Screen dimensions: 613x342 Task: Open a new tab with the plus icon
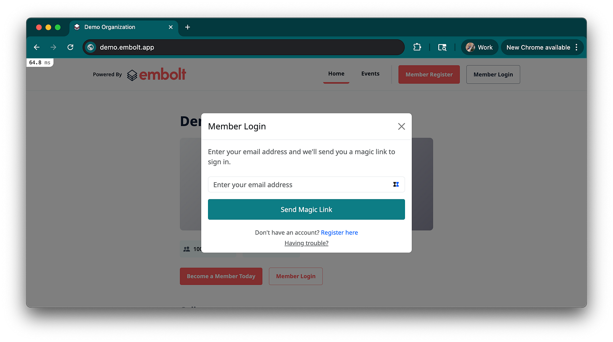pyautogui.click(x=188, y=27)
